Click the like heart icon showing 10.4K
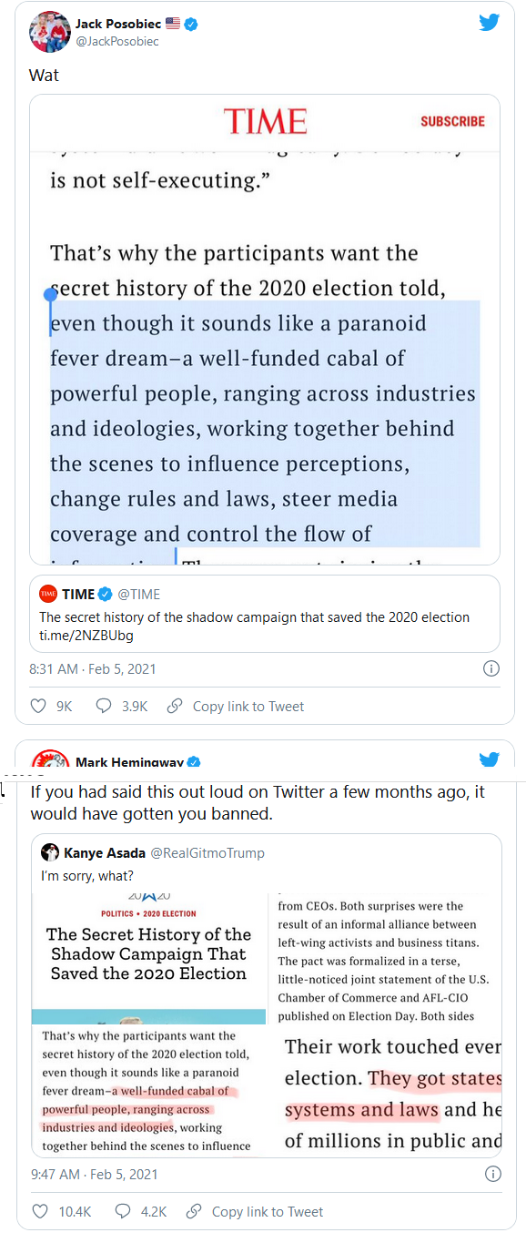 [x=40, y=1211]
